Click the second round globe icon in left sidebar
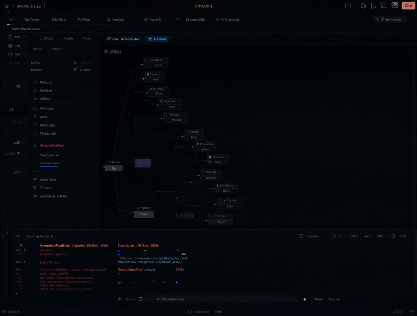The width and height of the screenshot is (417, 316). [x=10, y=46]
